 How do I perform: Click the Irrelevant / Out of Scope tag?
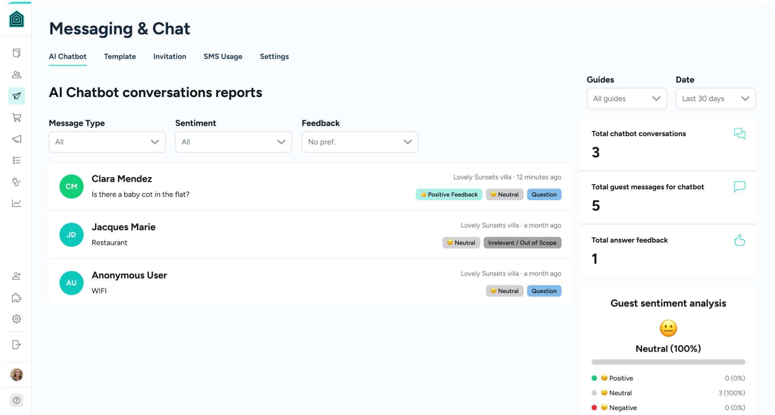(522, 243)
